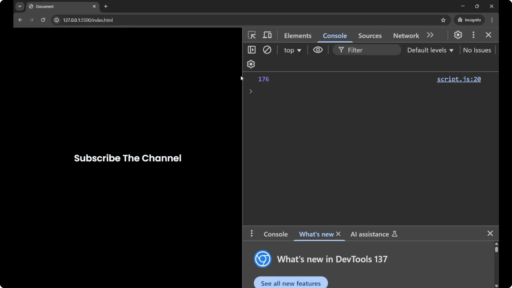
Task: Click See all new features
Action: (x=290, y=283)
